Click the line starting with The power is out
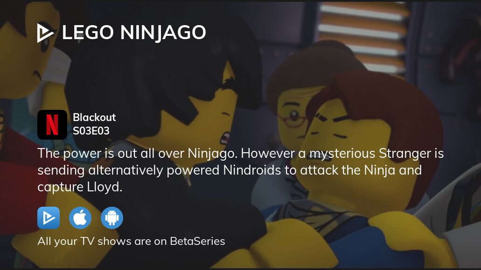Viewport: 481px width, 270px height. [241, 153]
